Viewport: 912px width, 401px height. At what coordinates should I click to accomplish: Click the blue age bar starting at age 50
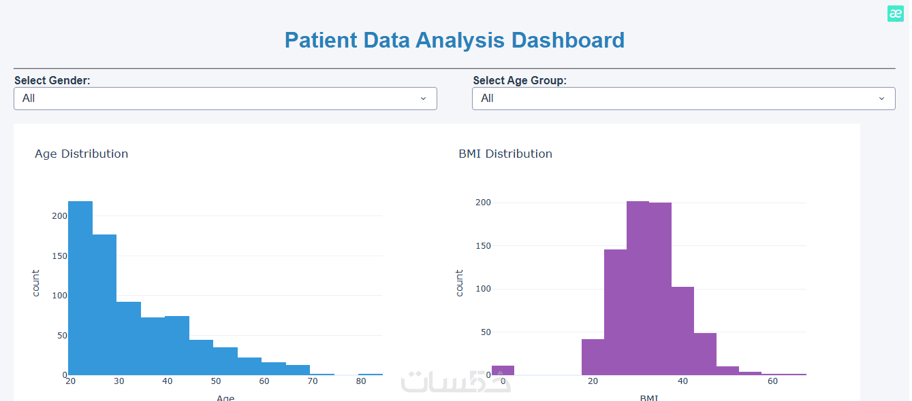[225, 361]
